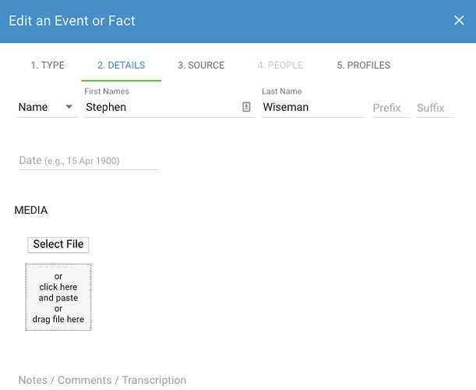Select the Date input field
Viewport: 476px width, 390px height.
coord(89,161)
